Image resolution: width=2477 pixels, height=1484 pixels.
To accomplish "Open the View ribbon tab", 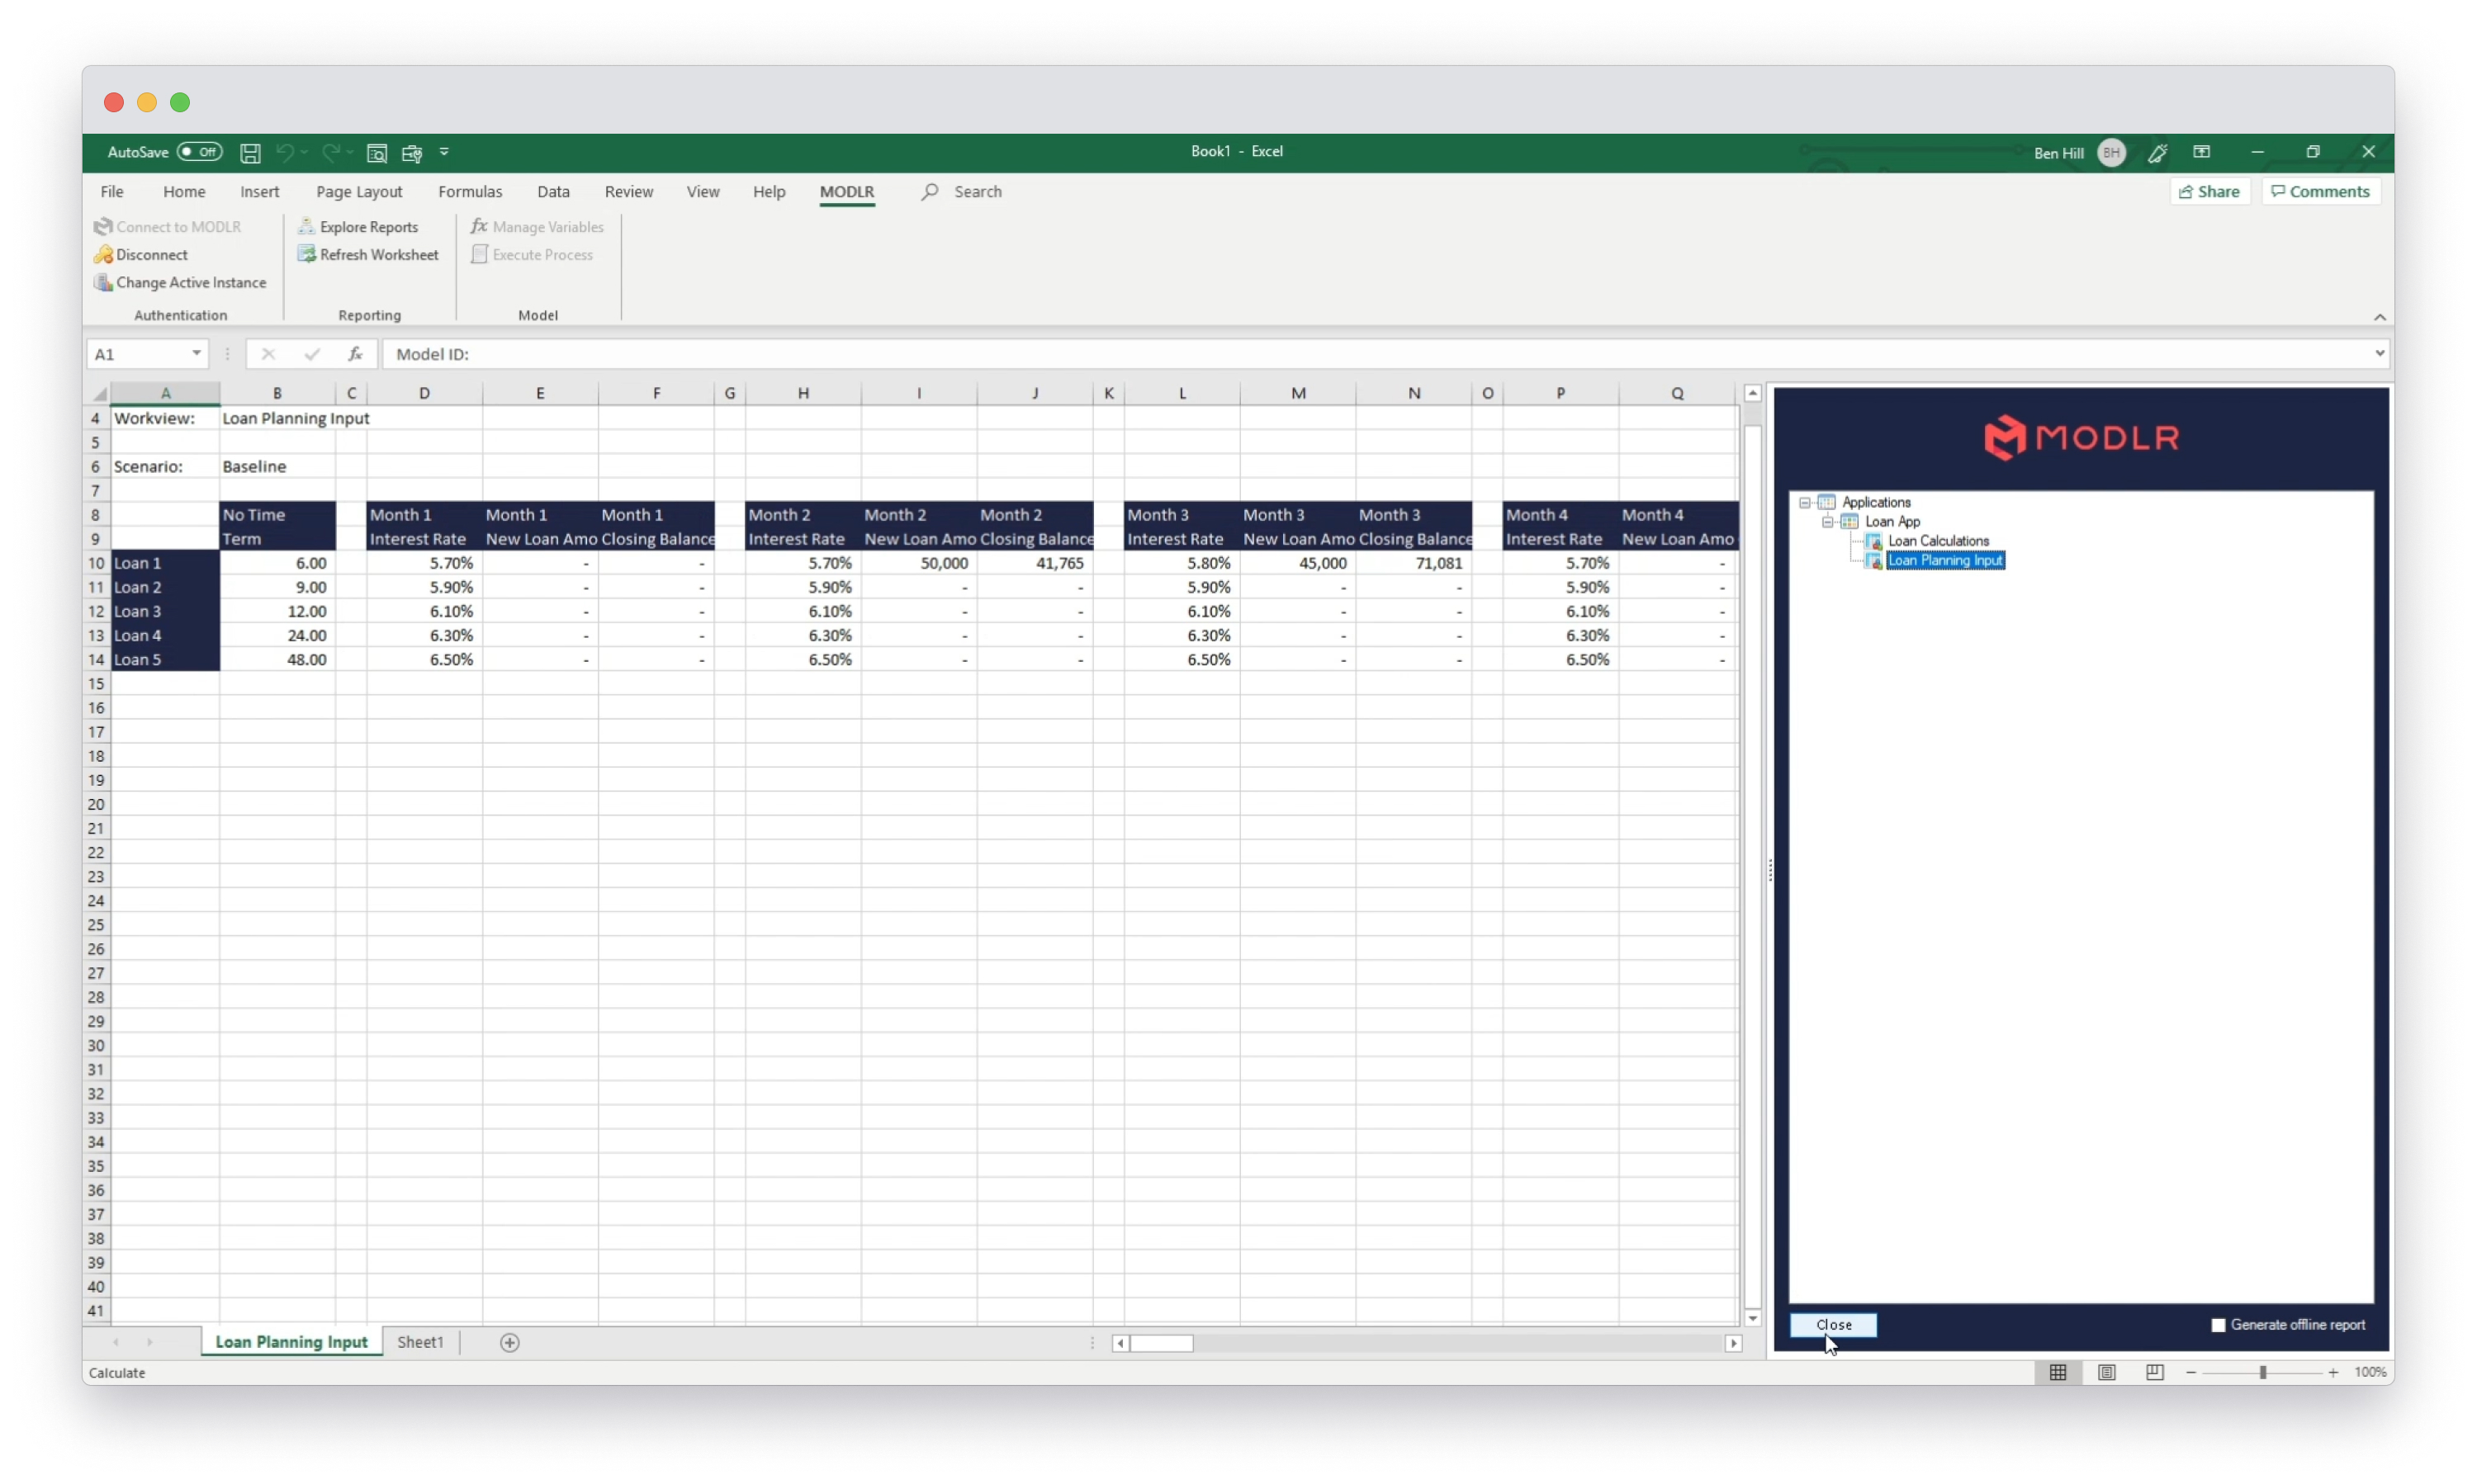I will (703, 192).
